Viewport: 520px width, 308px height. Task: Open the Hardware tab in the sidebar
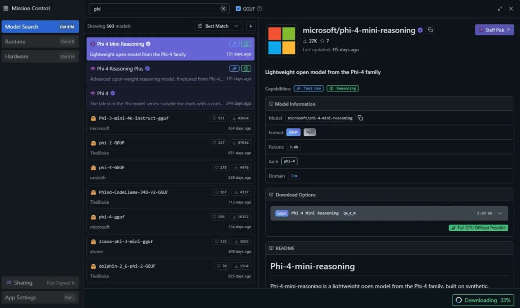pyautogui.click(x=40, y=56)
